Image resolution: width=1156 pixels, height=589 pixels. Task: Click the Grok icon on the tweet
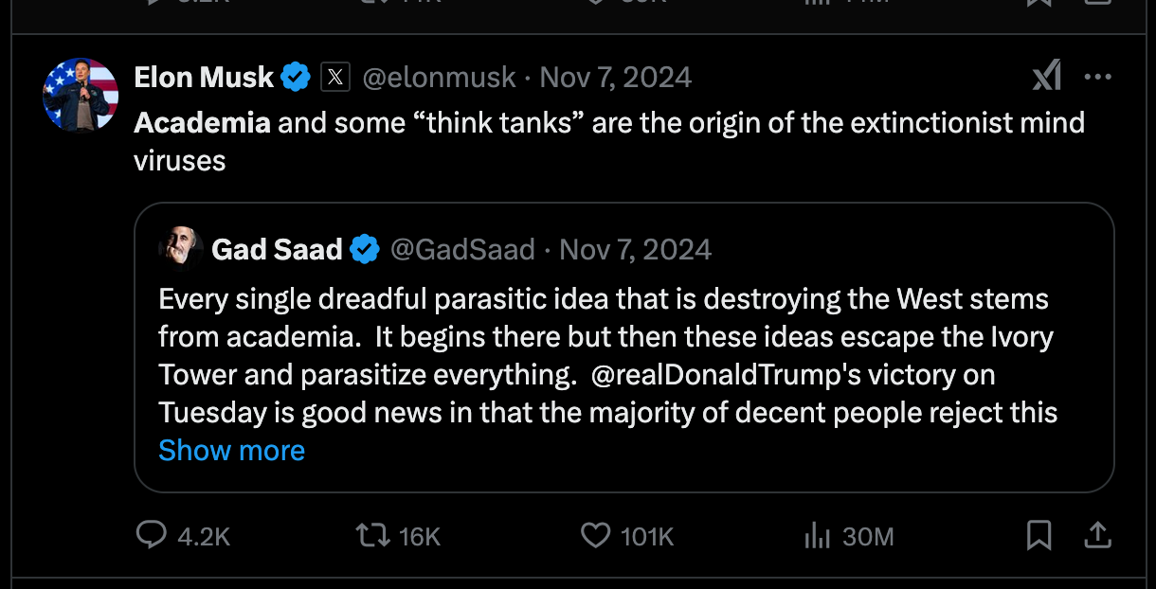[x=1046, y=77]
